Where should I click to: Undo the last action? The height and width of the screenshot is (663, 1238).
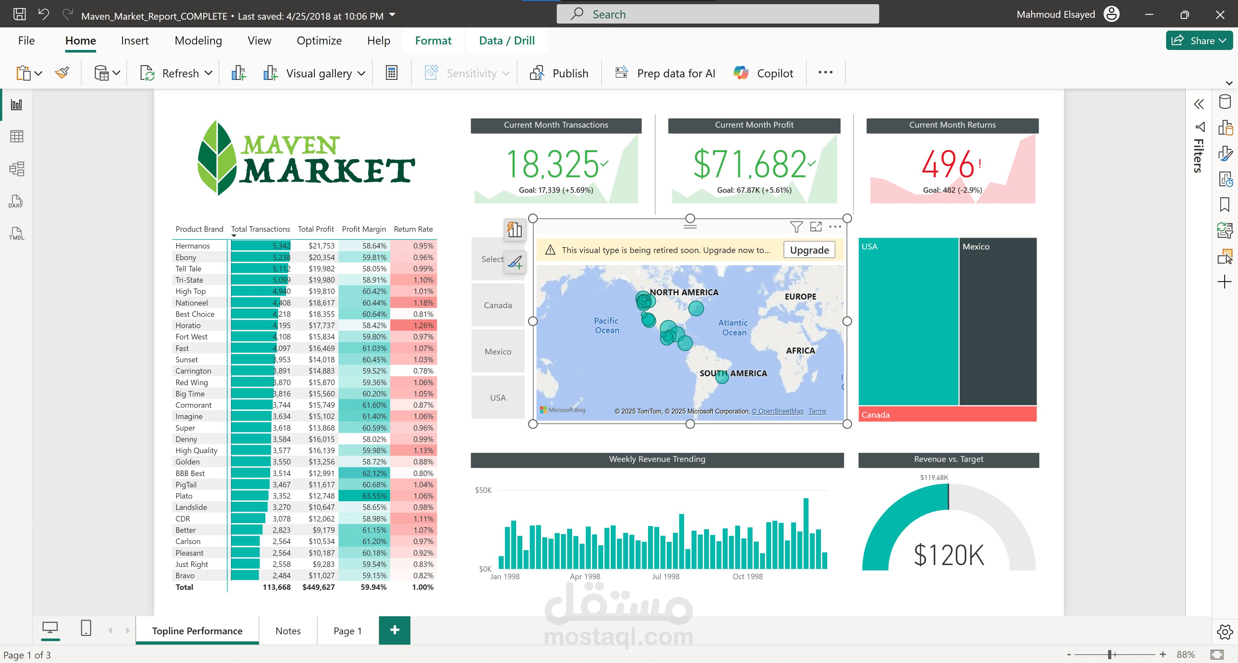44,15
